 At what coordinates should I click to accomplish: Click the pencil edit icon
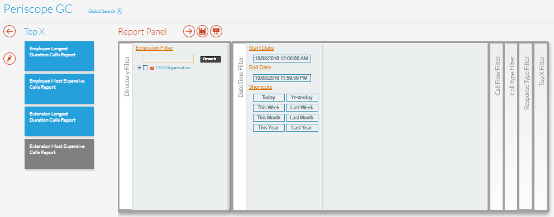coord(9,58)
